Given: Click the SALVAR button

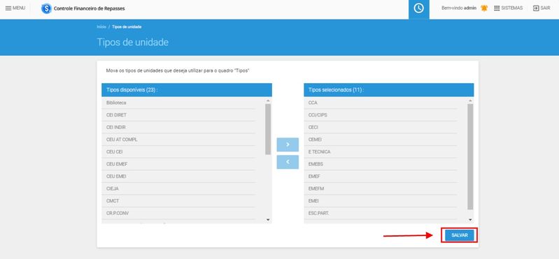Looking at the screenshot, I should tap(459, 235).
